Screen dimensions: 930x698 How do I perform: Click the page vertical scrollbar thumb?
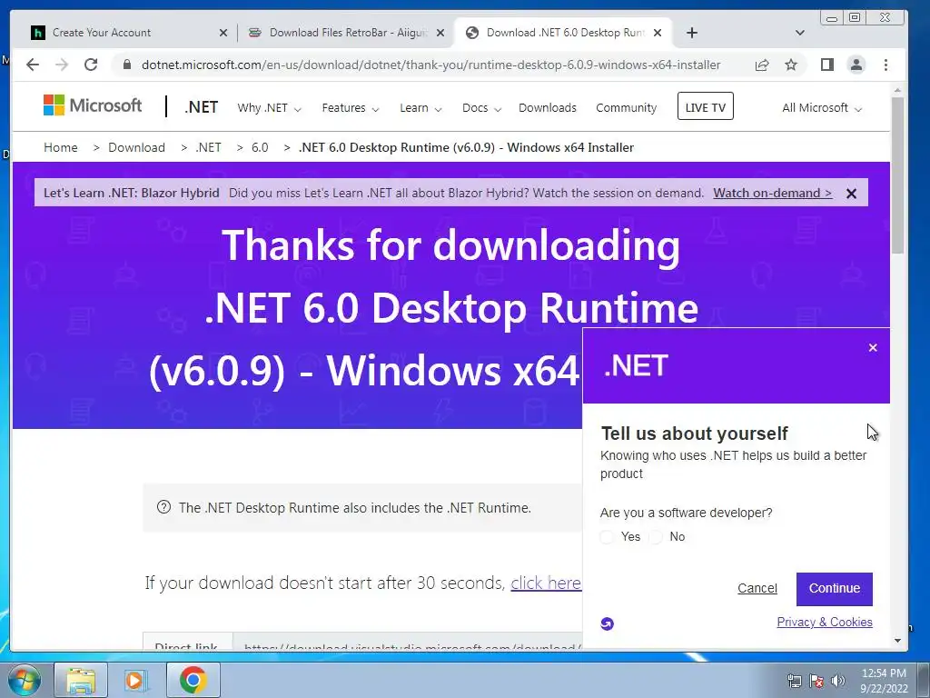pos(896,175)
